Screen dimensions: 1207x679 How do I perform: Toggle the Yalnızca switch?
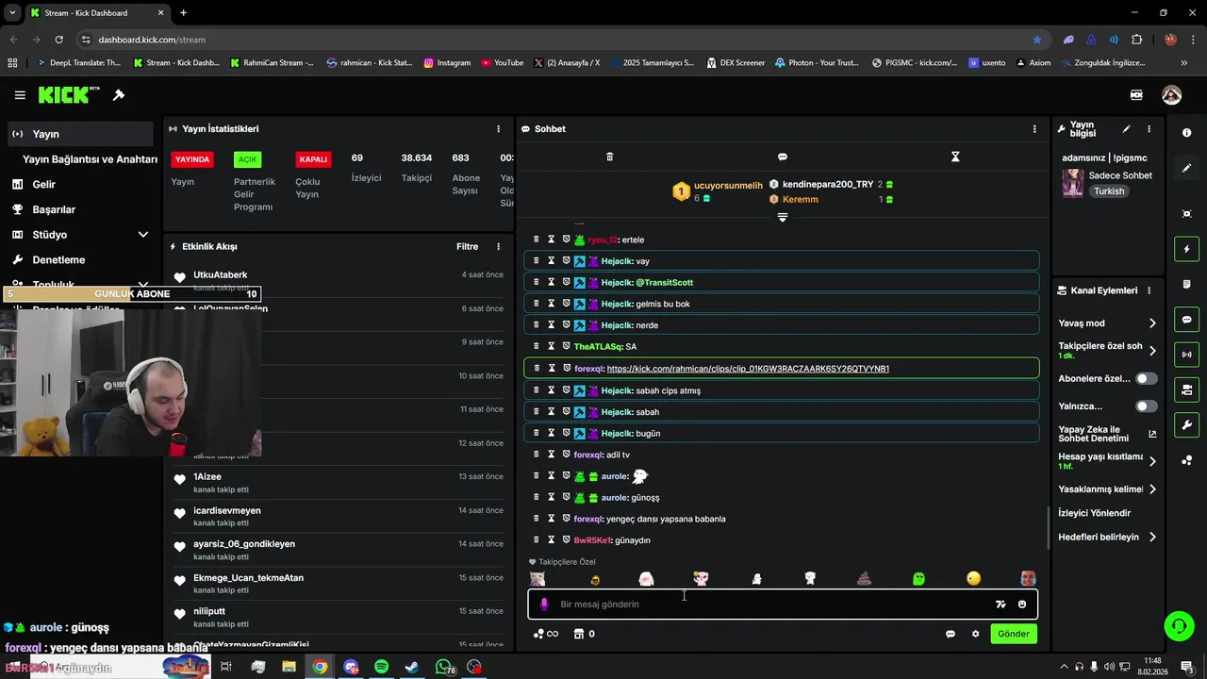point(1147,406)
